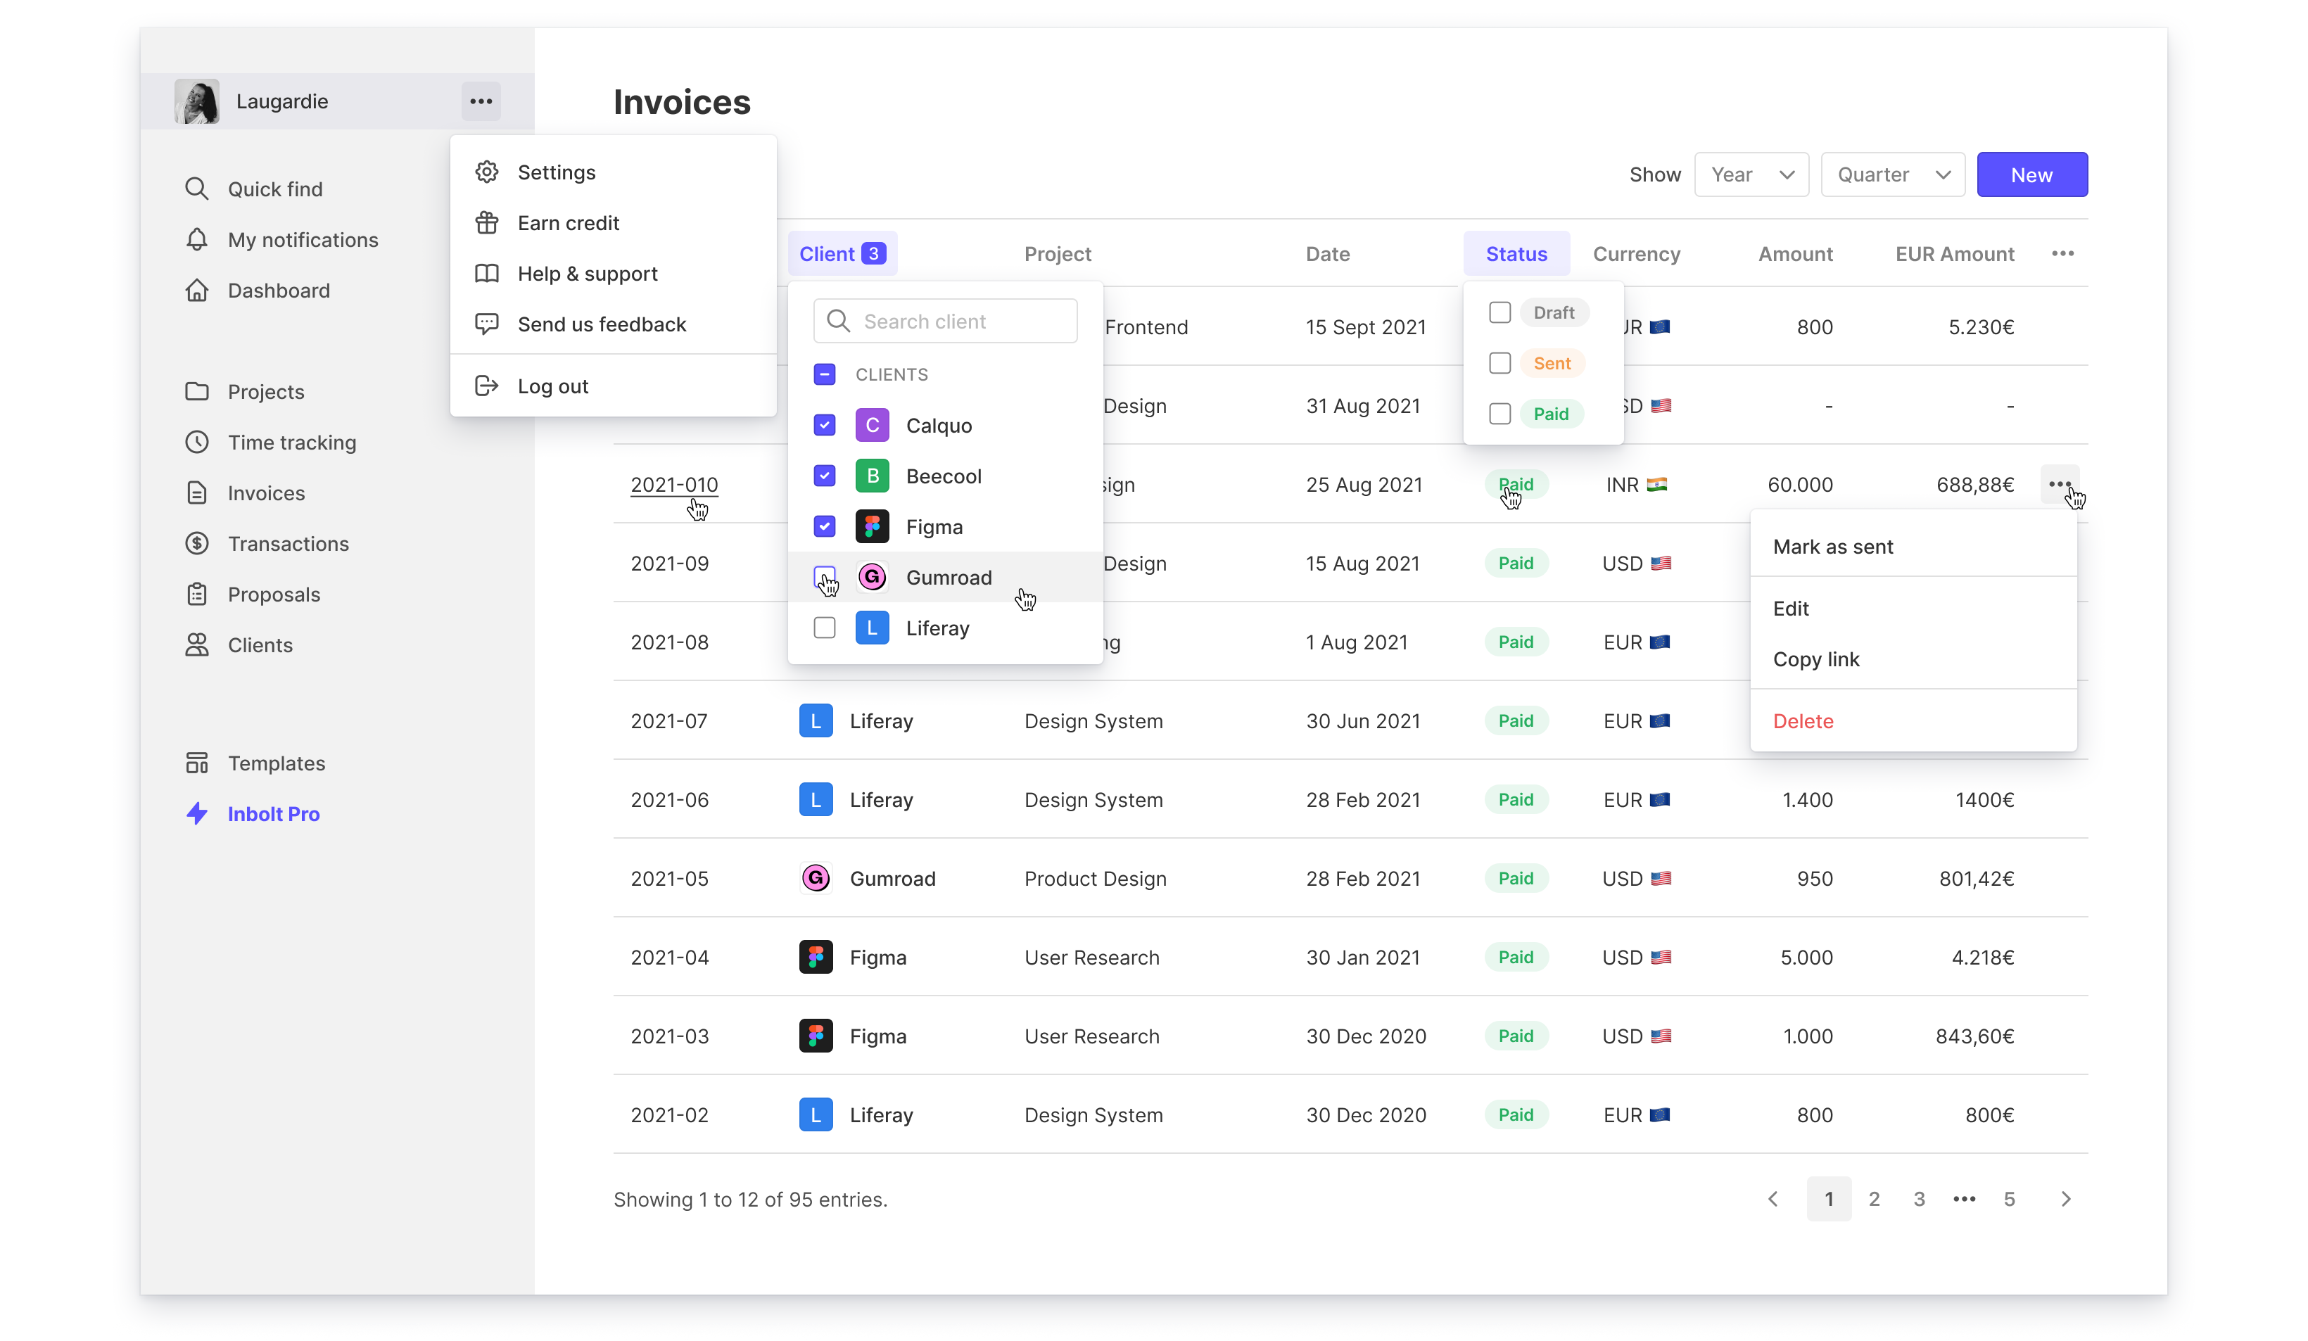This screenshot has width=2308, height=1341.
Task: Click invoice 2021-010 hyperlink
Action: (x=673, y=484)
